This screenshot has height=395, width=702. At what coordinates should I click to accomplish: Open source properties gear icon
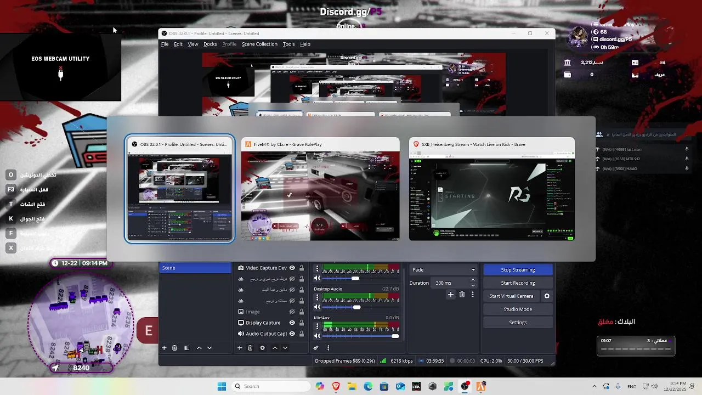[262, 348]
